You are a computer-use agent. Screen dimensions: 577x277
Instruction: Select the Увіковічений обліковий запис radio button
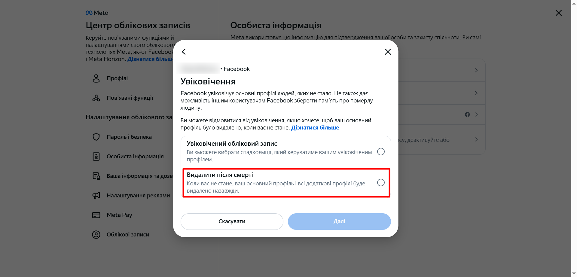pyautogui.click(x=381, y=152)
